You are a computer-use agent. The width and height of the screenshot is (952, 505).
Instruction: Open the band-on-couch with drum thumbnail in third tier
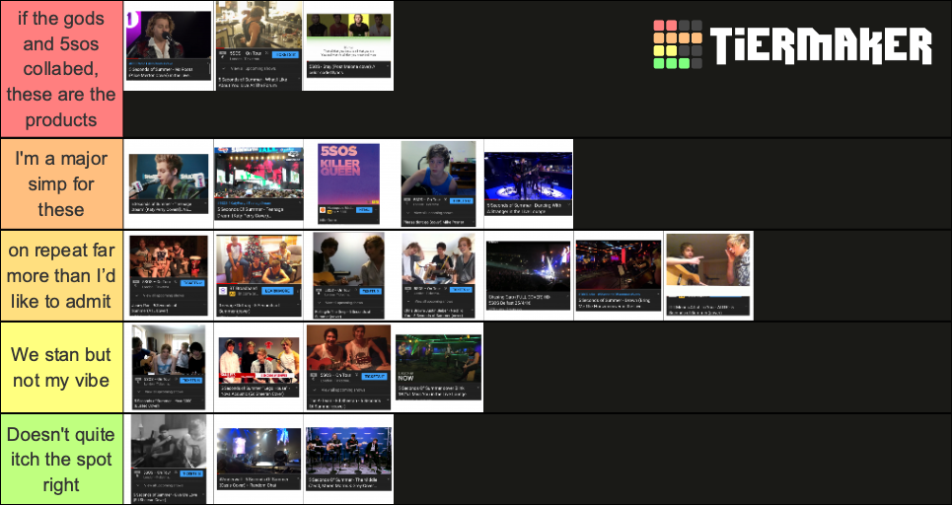coord(169,275)
